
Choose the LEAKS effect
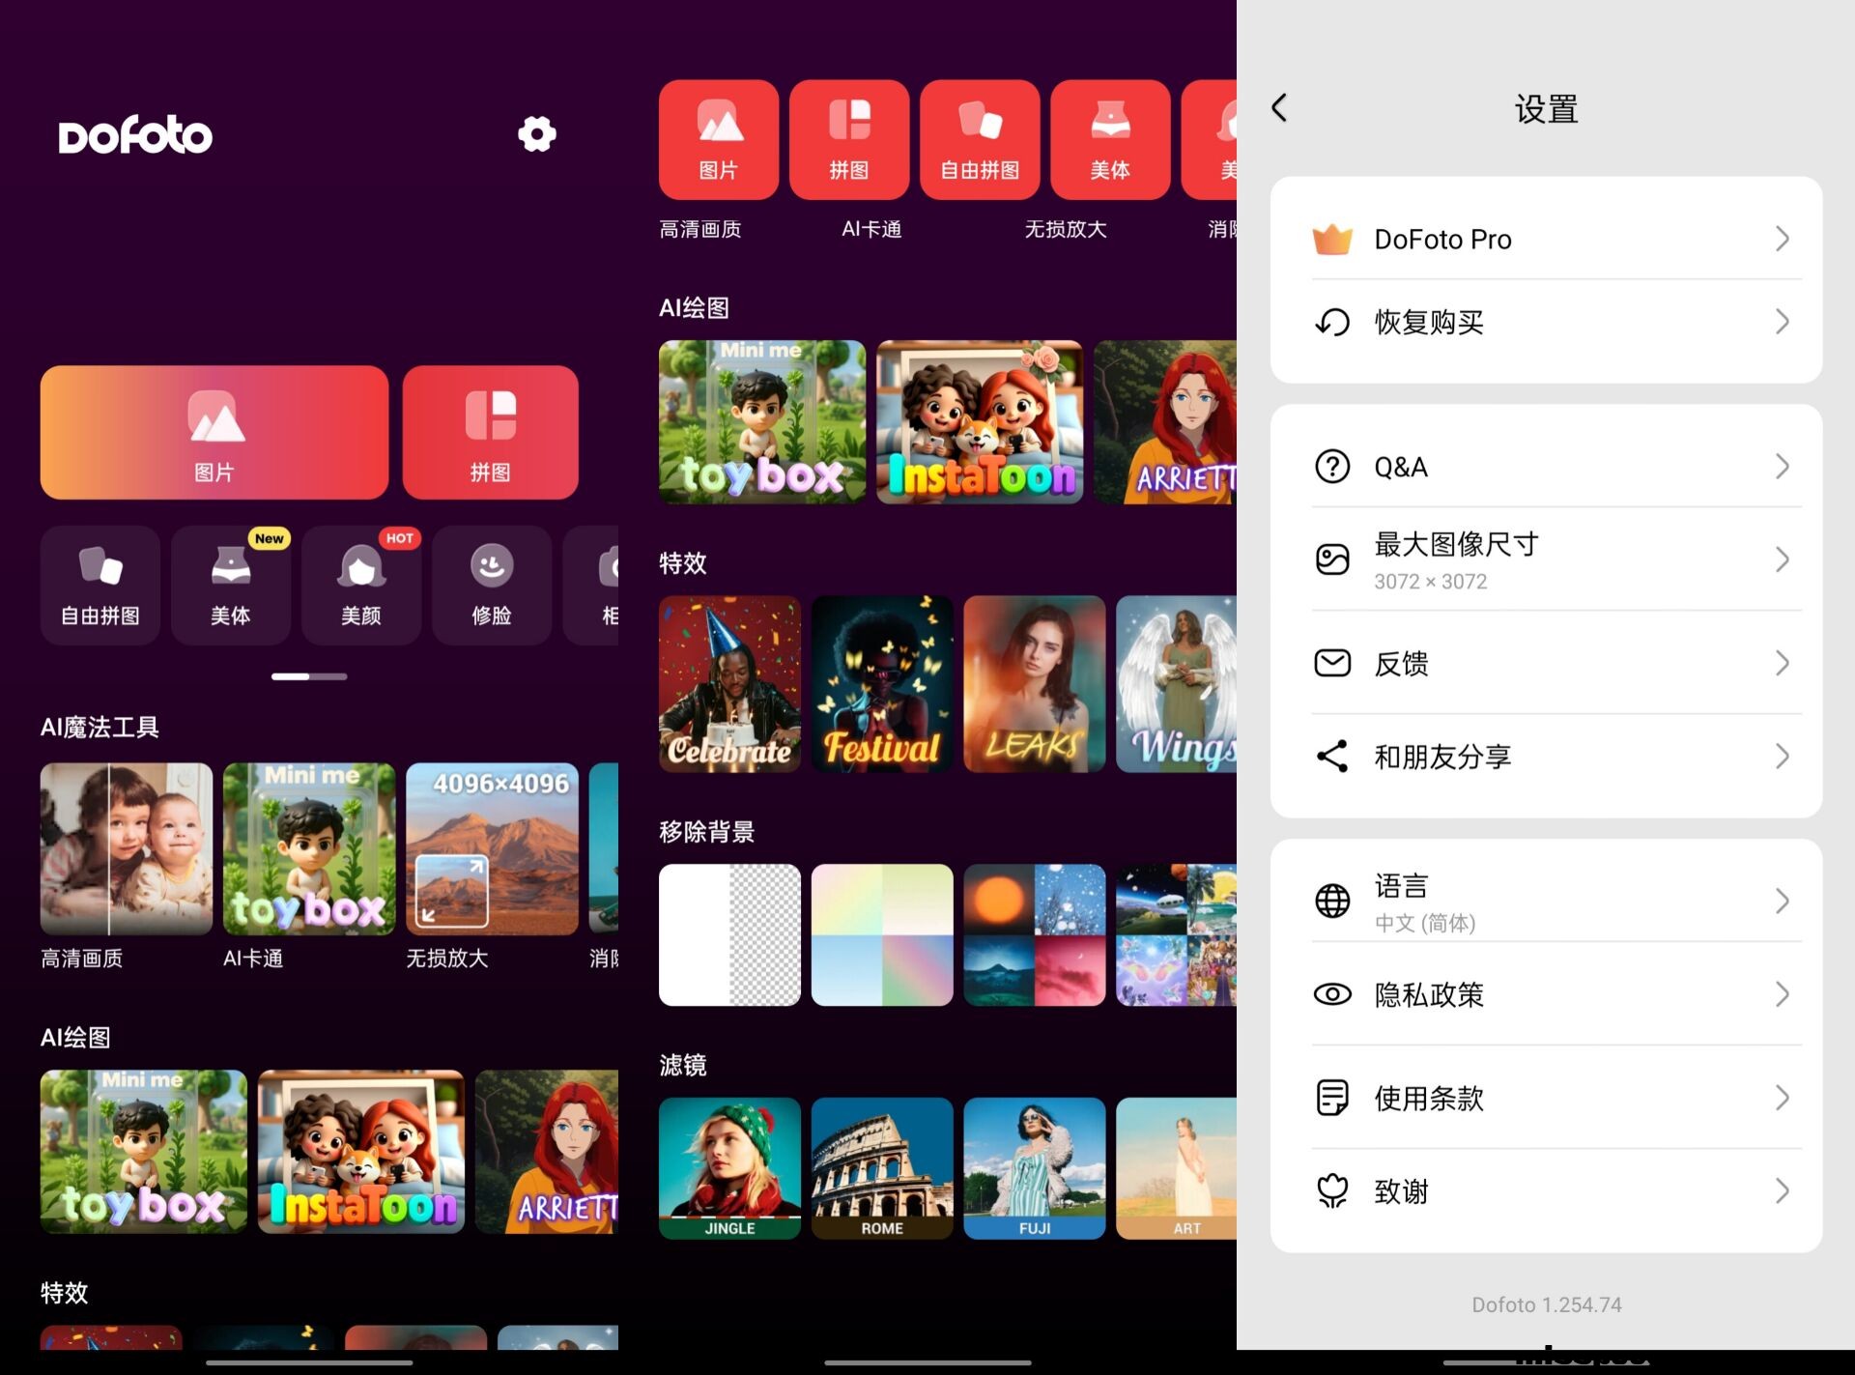tap(1035, 683)
